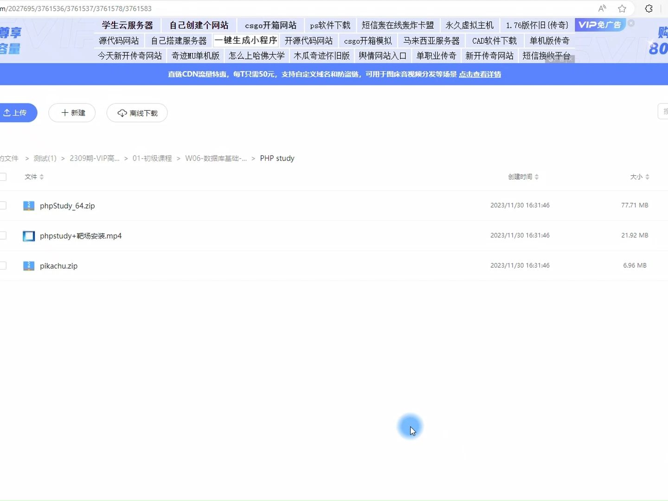Screen dimensions: 668x501
Task: Click ad link 开源代码网站
Action: [308, 41]
